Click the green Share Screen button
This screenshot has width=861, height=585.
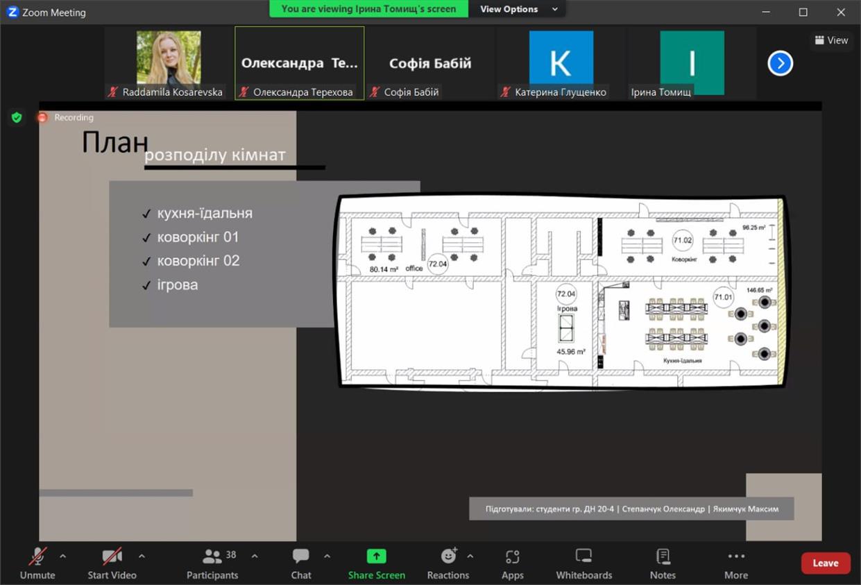click(x=377, y=563)
